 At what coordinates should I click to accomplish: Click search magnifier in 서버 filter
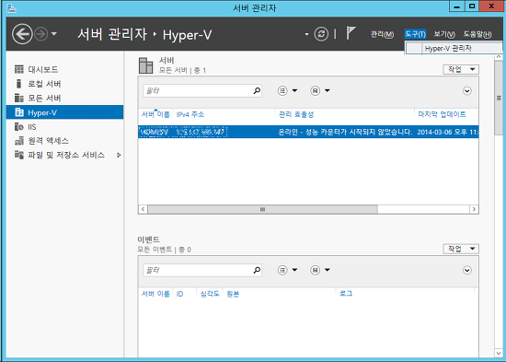pos(257,91)
